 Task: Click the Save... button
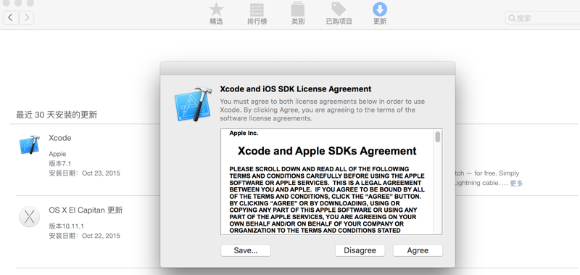pyautogui.click(x=246, y=250)
